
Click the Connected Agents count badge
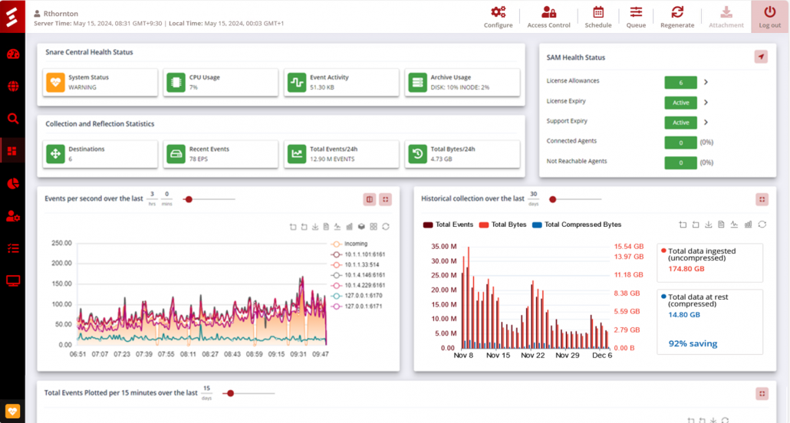(x=680, y=143)
